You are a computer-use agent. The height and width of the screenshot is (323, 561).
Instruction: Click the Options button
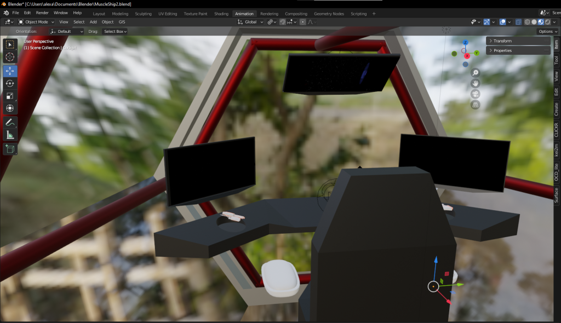547,31
